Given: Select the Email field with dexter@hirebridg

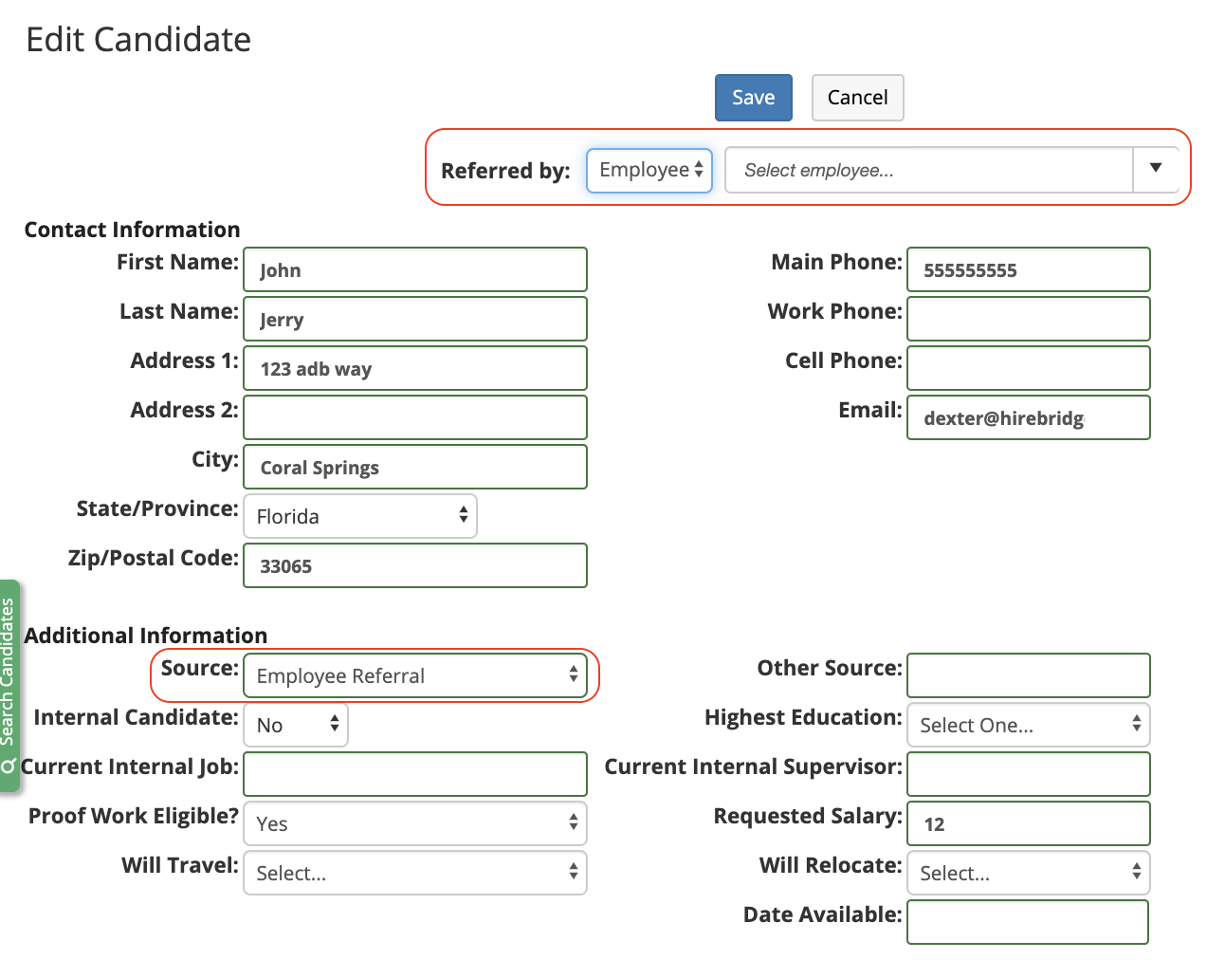Looking at the screenshot, I should pos(1028,417).
